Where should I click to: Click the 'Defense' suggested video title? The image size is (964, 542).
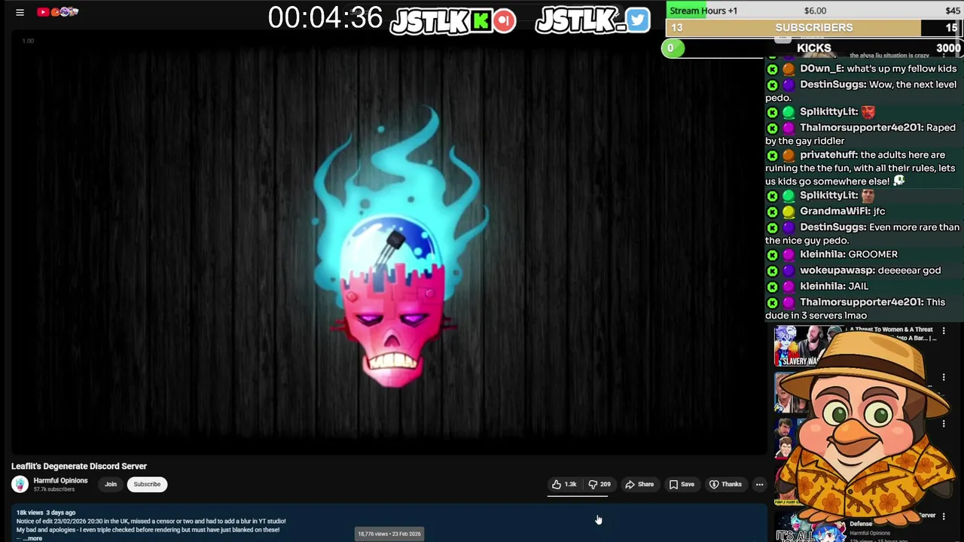(x=861, y=524)
